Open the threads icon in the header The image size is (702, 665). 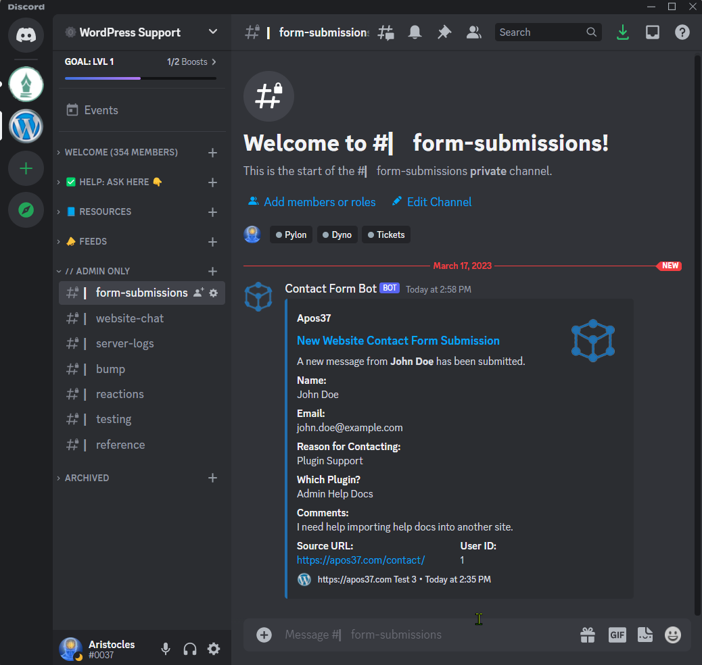[x=385, y=32]
